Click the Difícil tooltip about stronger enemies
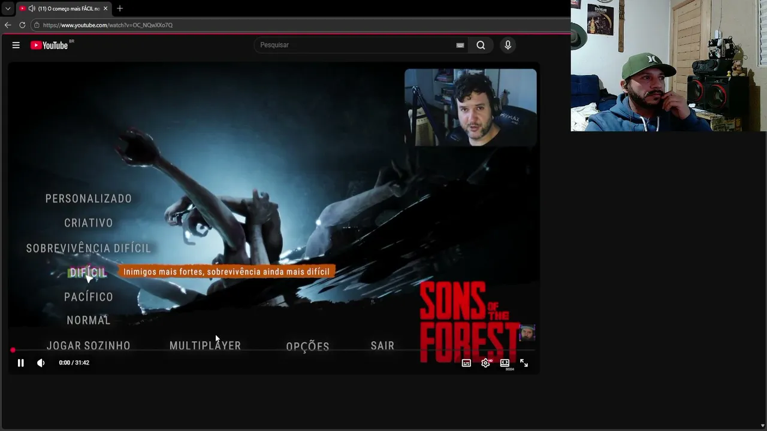The width and height of the screenshot is (767, 431). [227, 272]
